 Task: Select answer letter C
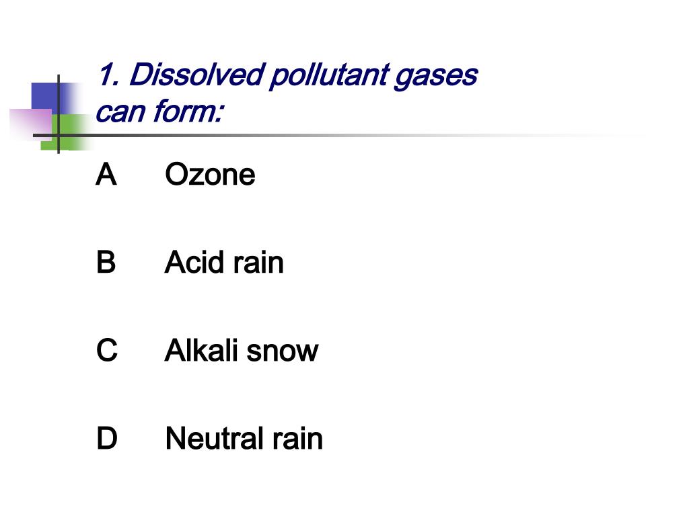[107, 350]
